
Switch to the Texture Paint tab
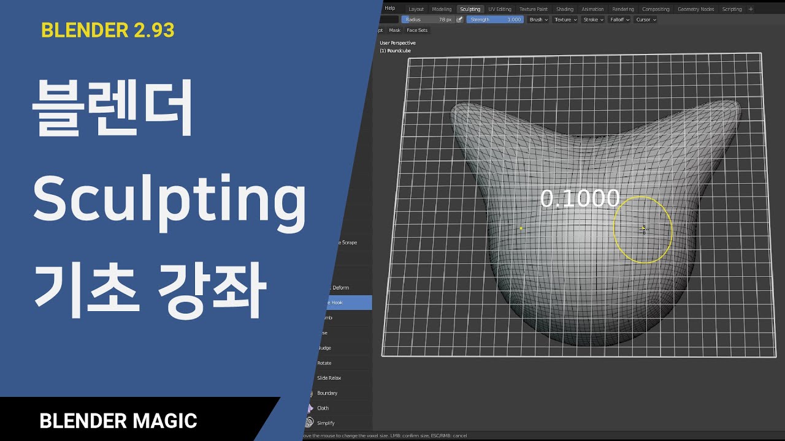[x=534, y=9]
